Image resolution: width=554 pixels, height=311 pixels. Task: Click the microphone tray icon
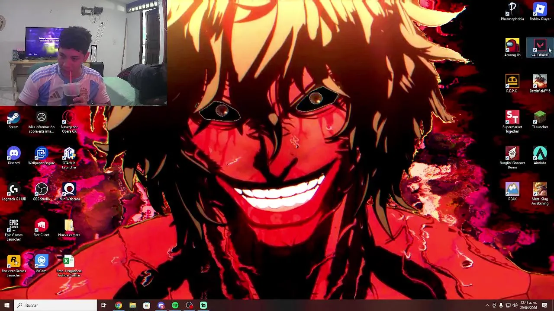coord(501,305)
